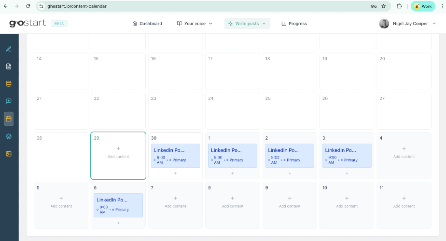
Task: Open the pen/write icon in sidebar
Action: click(9, 49)
